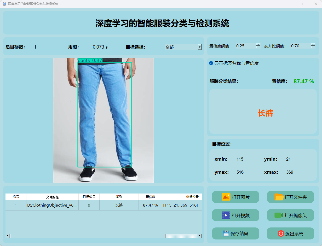The width and height of the screenshot is (322, 246).
Task: Click the red power icon to exit system
Action: pyautogui.click(x=281, y=233)
